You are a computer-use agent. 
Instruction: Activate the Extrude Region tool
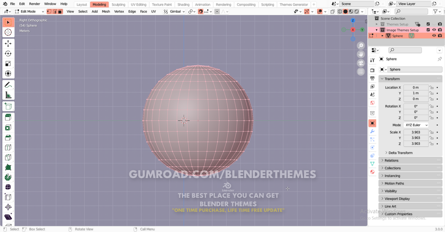point(8,117)
